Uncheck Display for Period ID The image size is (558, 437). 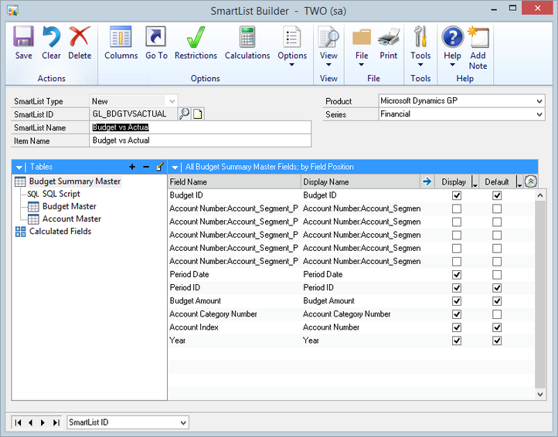click(x=457, y=288)
